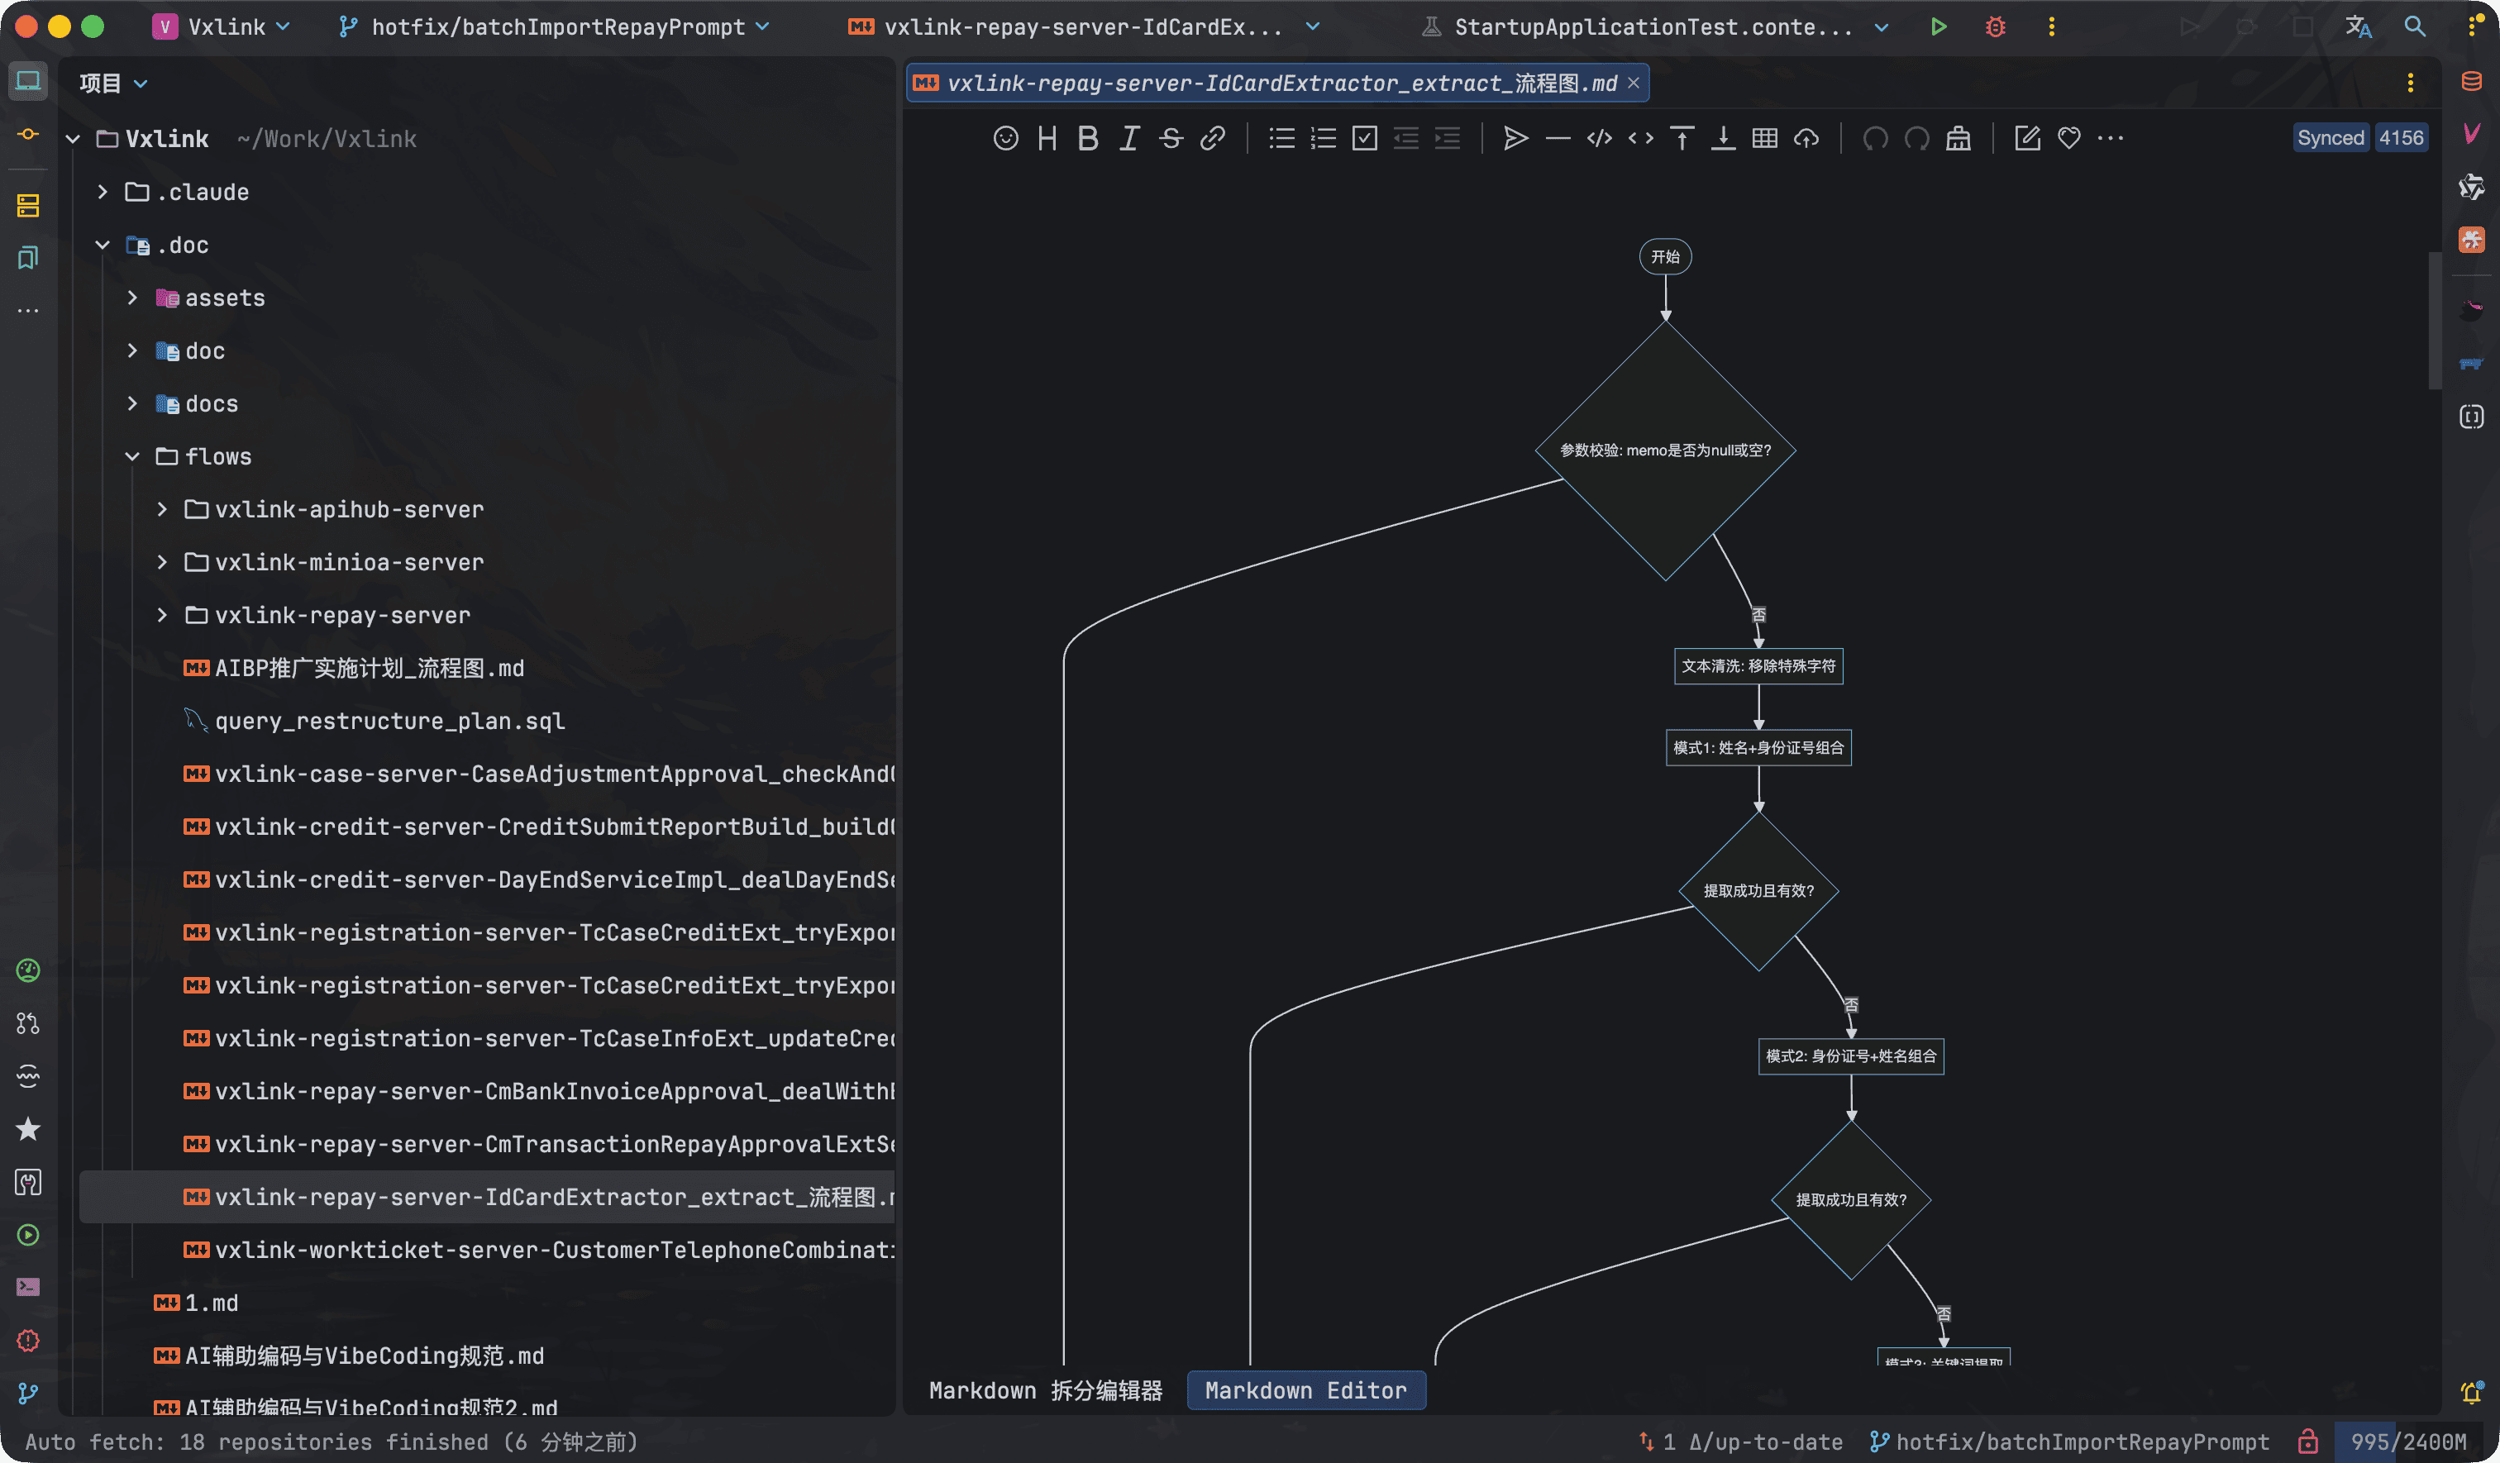Click the insert table icon
Image resolution: width=2500 pixels, height=1463 pixels.
1765,138
